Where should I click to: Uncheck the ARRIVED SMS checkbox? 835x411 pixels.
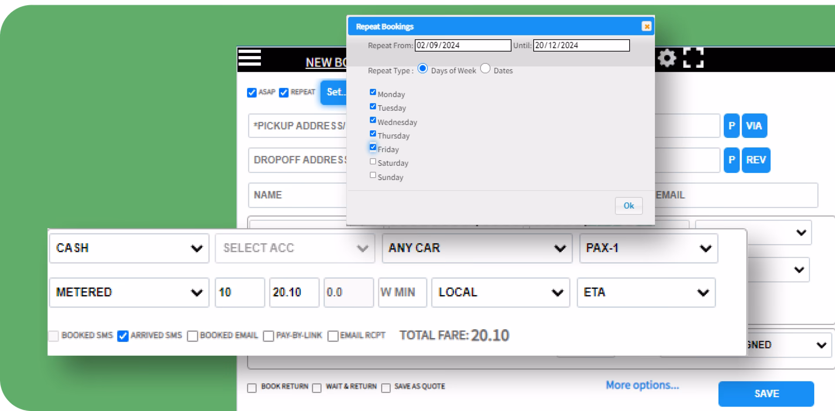coord(123,336)
